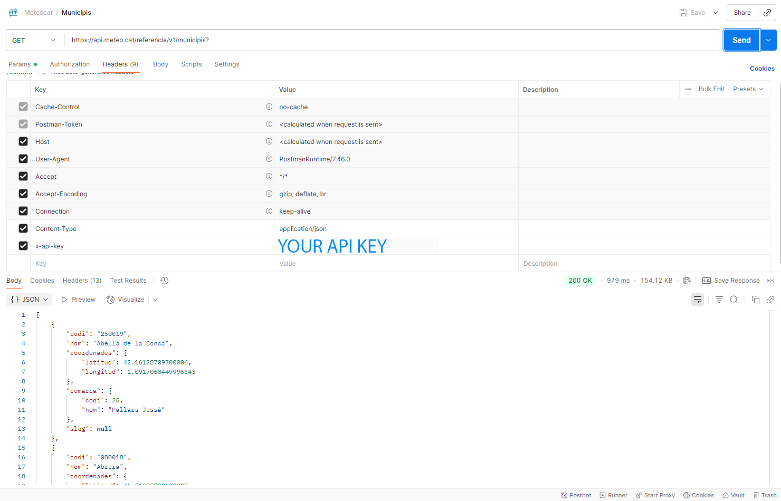Open info icon for Accept-Encoding header
The image size is (781, 501).
tap(269, 194)
